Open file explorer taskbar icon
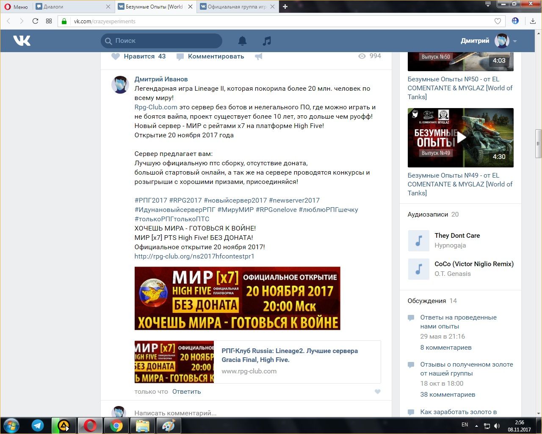Image resolution: width=542 pixels, height=434 pixels. tap(143, 426)
